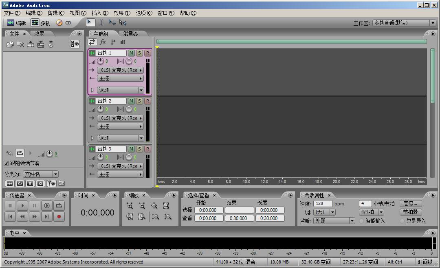Click the Stop button in transport
The image size is (440, 268).
coord(10,205)
